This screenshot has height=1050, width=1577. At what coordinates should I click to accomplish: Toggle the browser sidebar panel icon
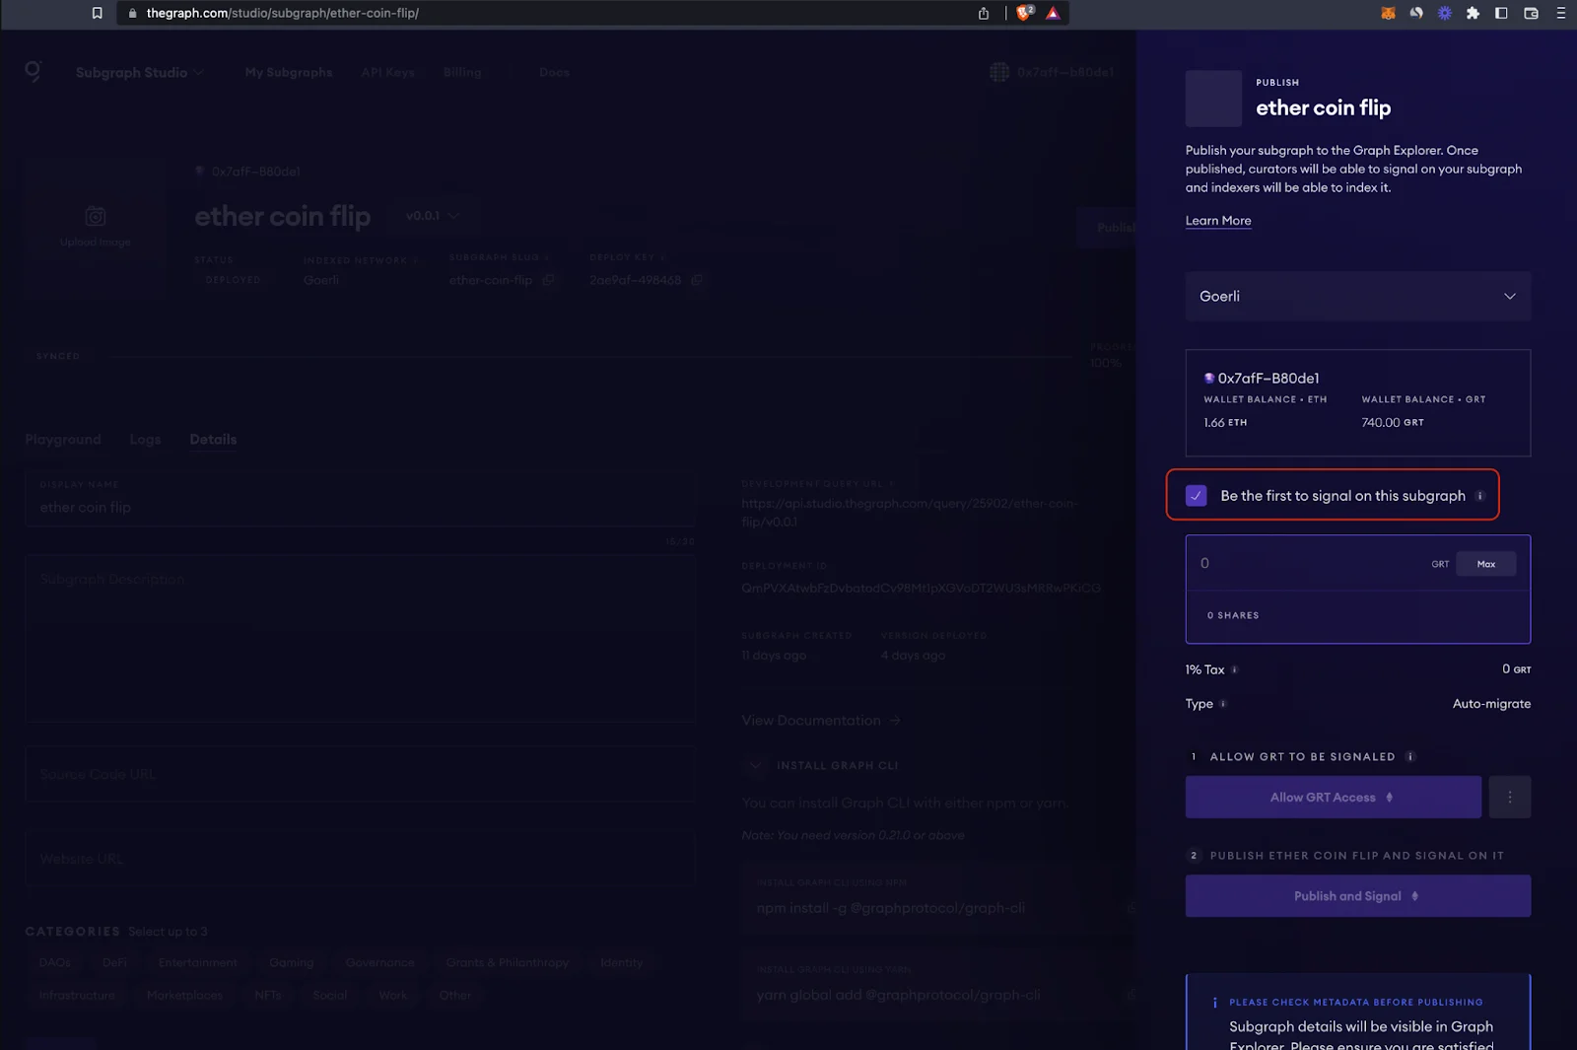tap(1501, 13)
